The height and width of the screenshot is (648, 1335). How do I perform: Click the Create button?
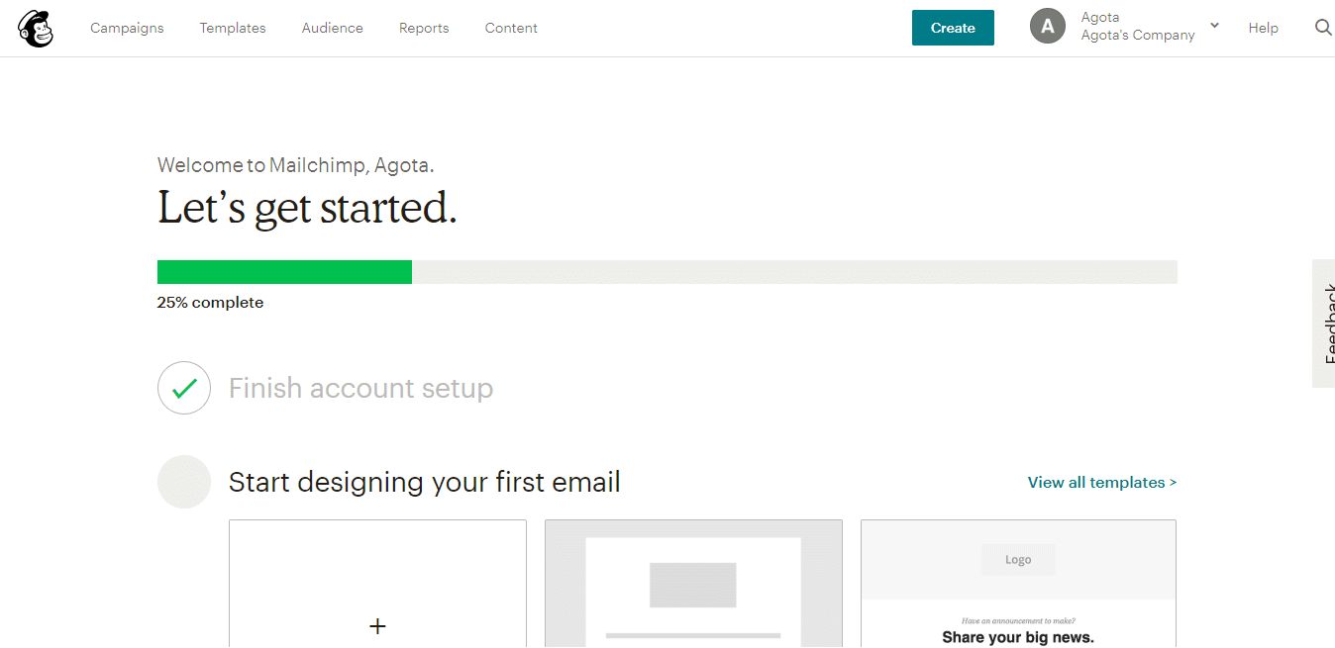coord(952,28)
